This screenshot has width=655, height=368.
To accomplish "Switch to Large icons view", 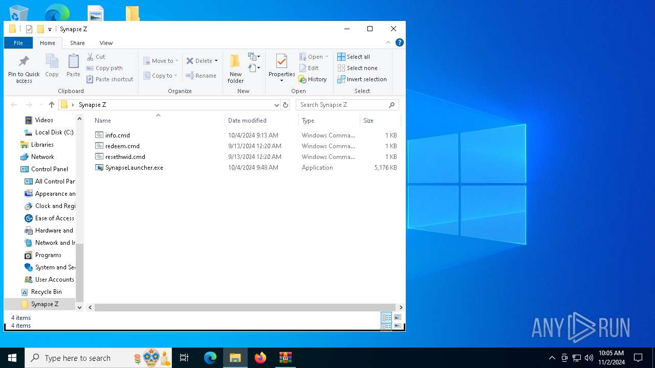I will [x=398, y=317].
